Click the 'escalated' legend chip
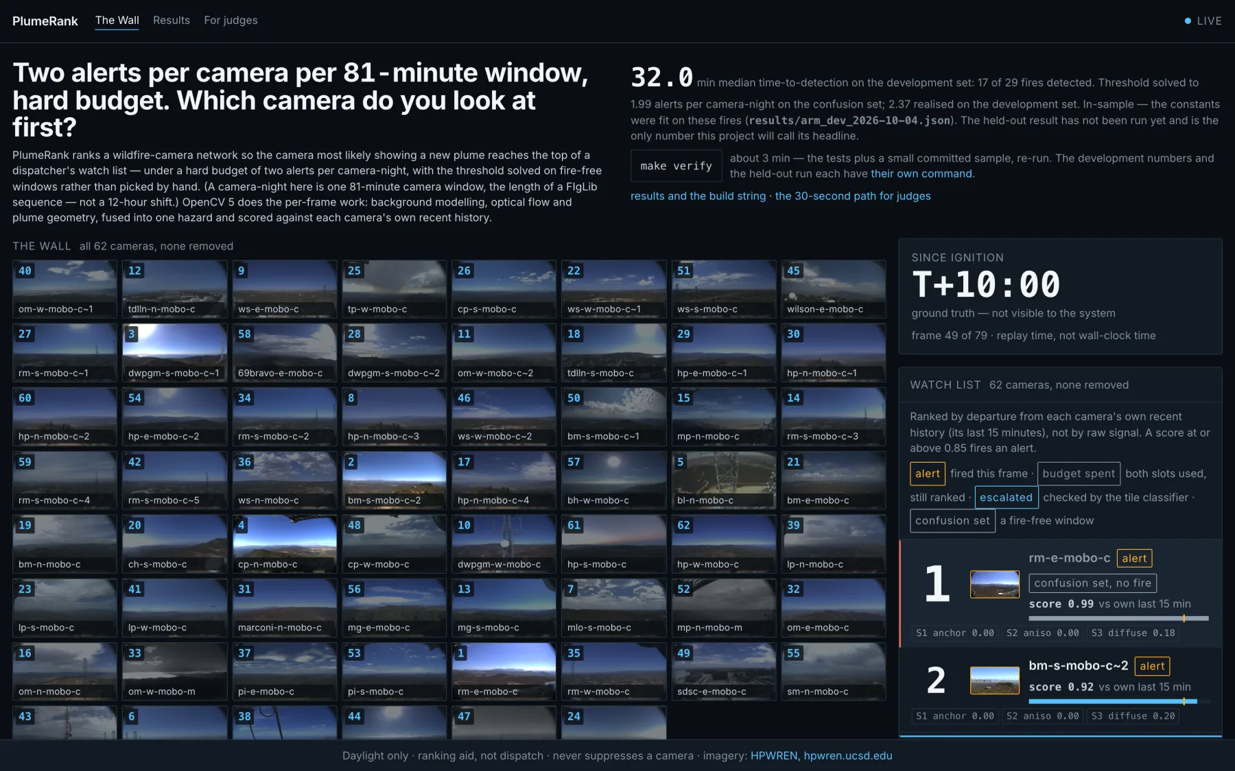1235x771 pixels. point(1006,498)
